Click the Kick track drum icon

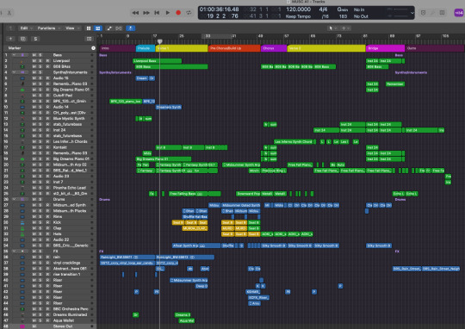[22, 222]
